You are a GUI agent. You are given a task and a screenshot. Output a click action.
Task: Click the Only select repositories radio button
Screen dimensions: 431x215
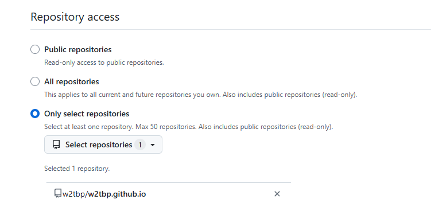(35, 114)
